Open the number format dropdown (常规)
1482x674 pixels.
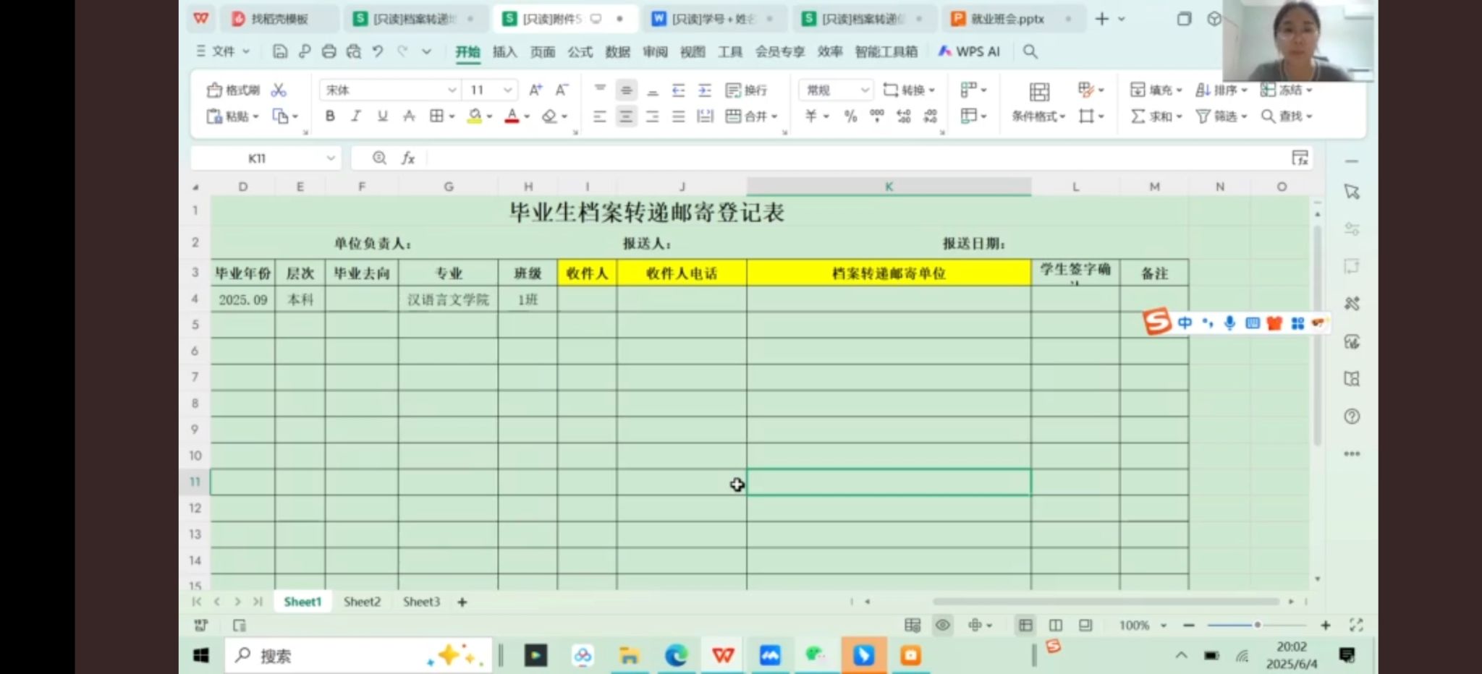(865, 90)
